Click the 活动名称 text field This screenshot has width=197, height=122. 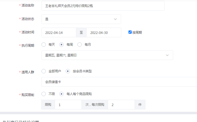pyautogui.click(x=103, y=6)
